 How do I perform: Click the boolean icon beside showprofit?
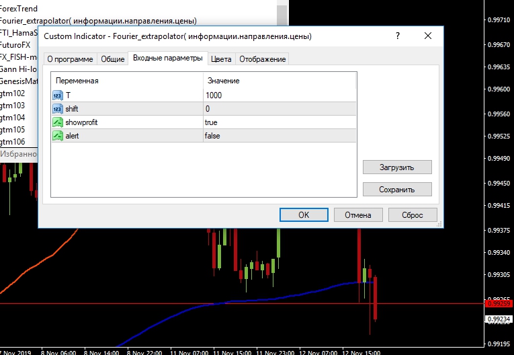coord(57,122)
